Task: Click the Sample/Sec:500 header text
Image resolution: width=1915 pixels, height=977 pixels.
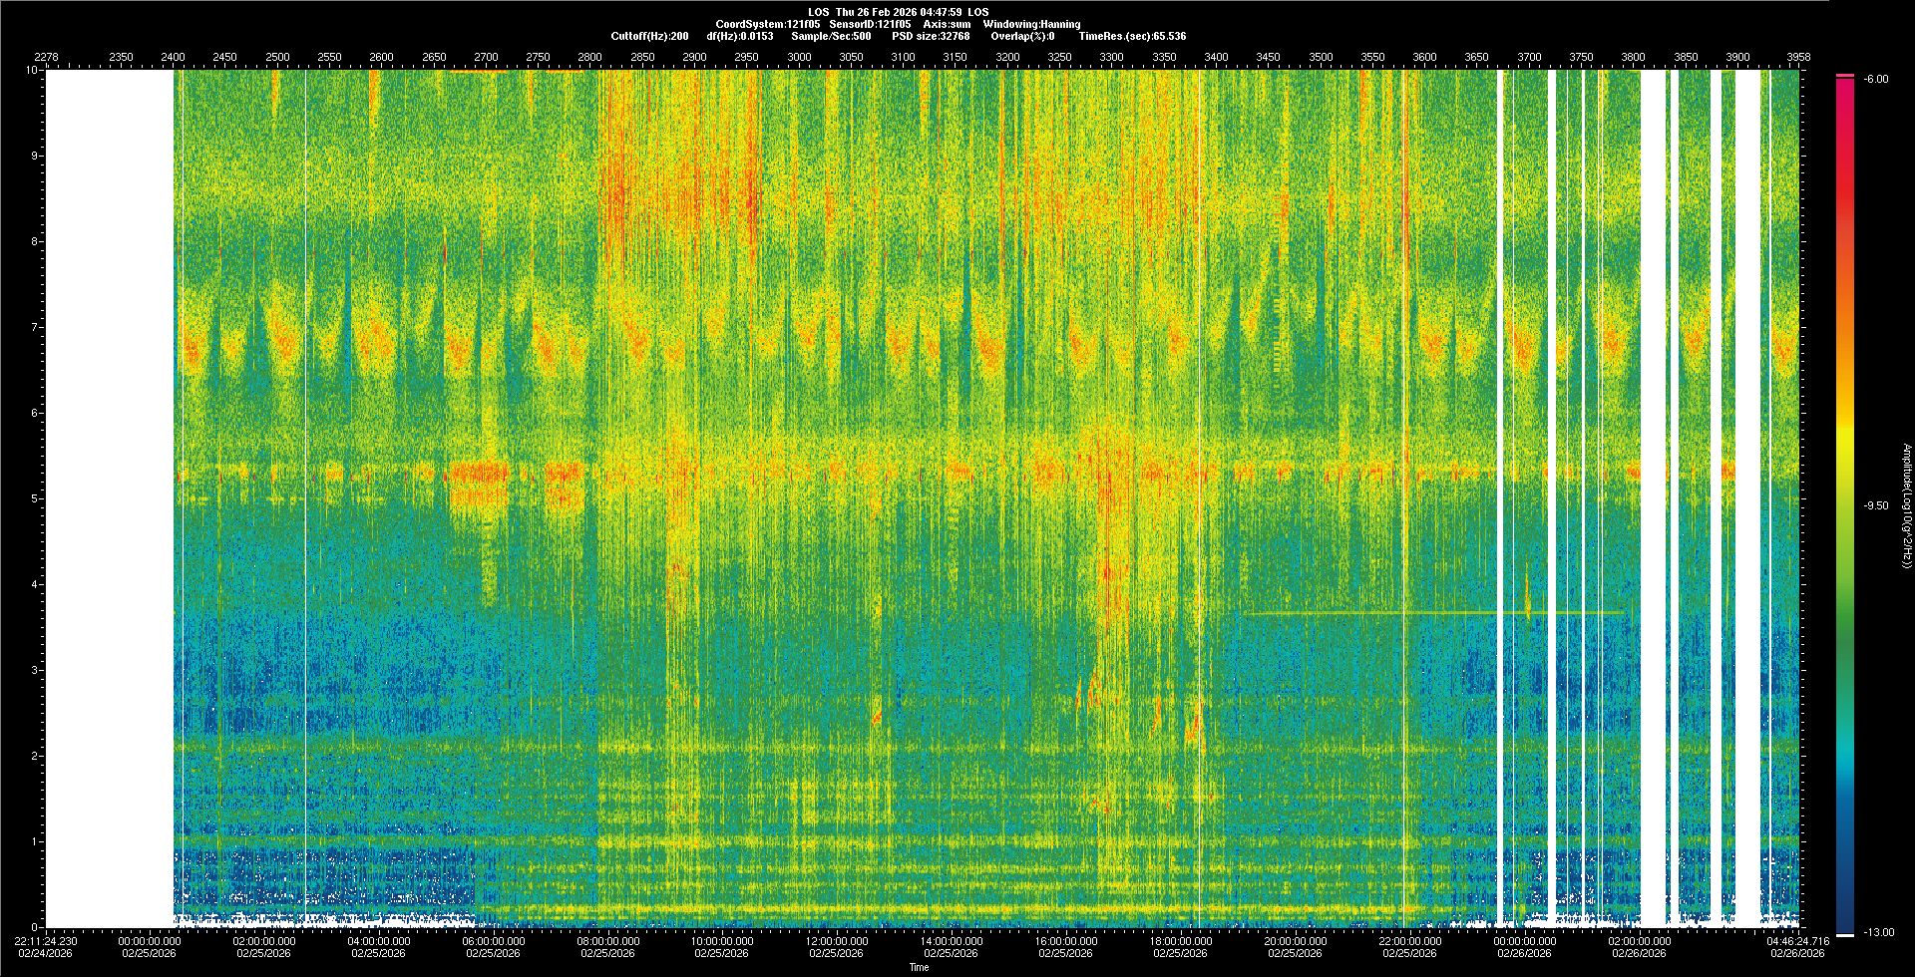Action: click(831, 36)
